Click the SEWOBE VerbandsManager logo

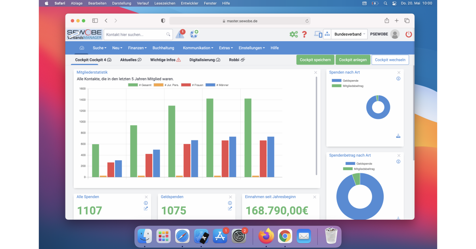point(84,34)
